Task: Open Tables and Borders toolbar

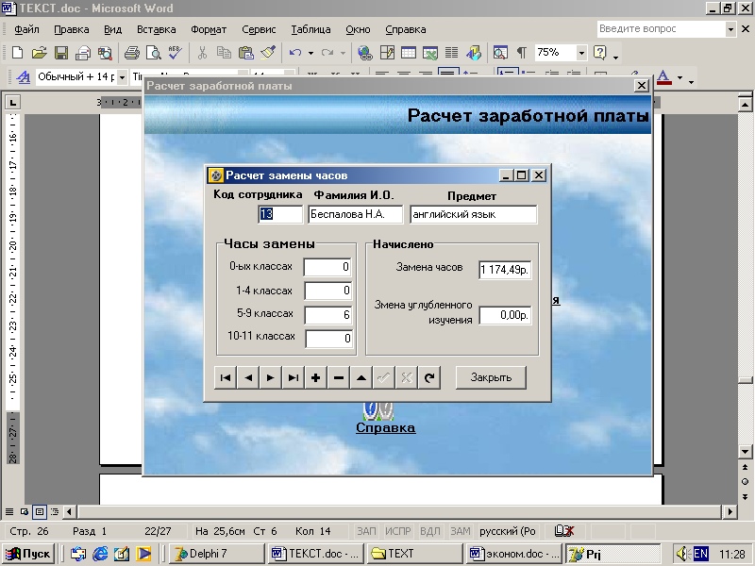Action: tap(387, 53)
